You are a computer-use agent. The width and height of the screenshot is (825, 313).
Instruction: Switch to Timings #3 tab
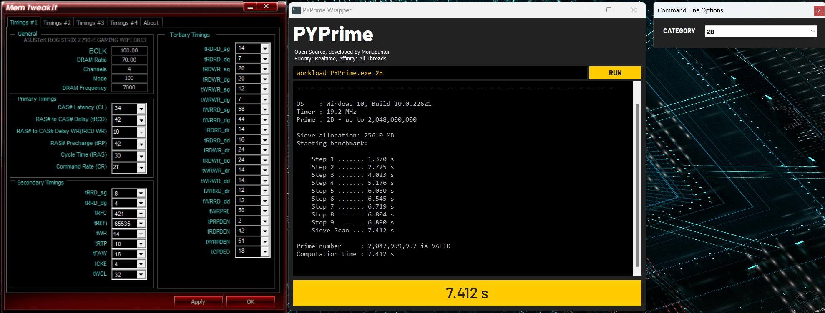click(x=90, y=23)
